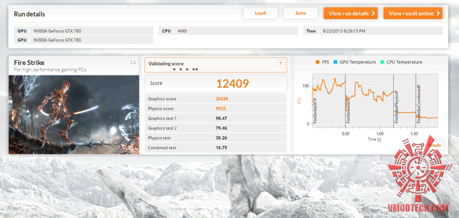Select the Graphics score value 20228

(222, 99)
